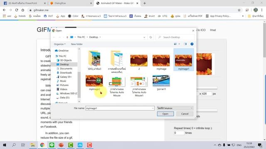The image size is (266, 149).
Task: Open the SDQ folder icon
Action: point(94,58)
